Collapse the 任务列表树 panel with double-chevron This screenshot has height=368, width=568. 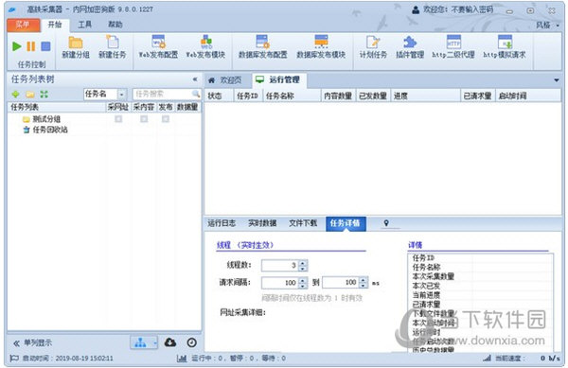pyautogui.click(x=195, y=79)
